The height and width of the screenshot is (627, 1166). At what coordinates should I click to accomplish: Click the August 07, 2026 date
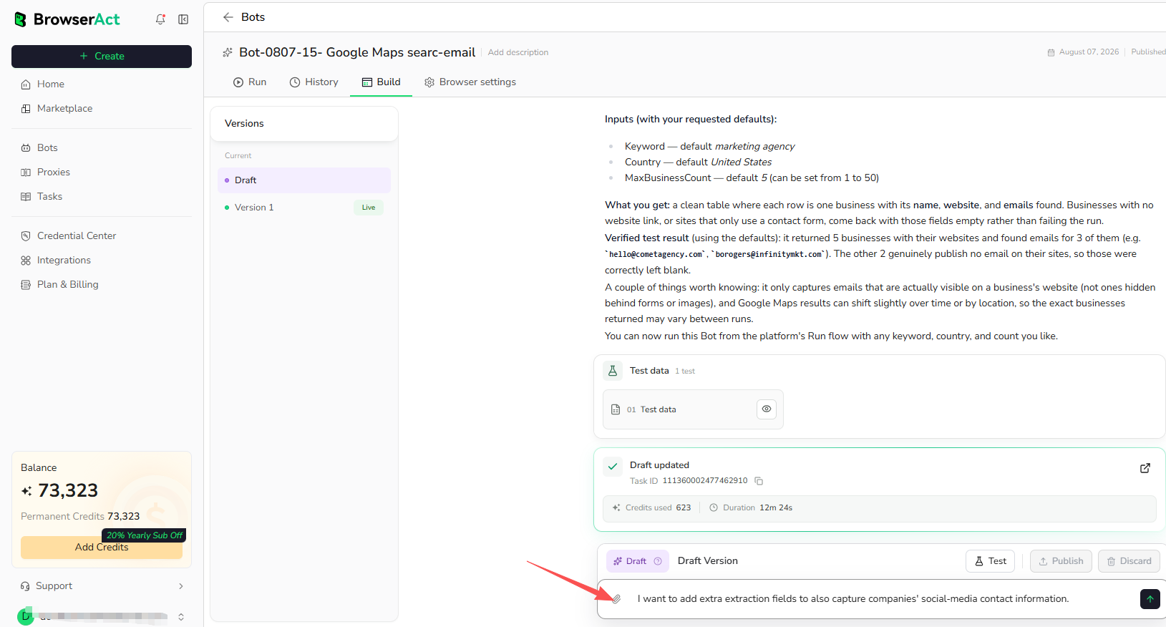pyautogui.click(x=1089, y=52)
